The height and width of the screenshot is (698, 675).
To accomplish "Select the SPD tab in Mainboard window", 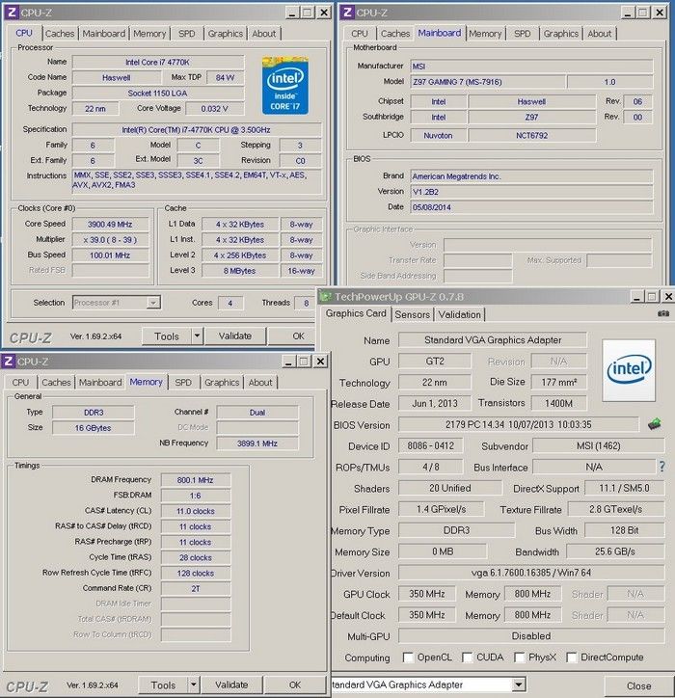I will pos(522,34).
